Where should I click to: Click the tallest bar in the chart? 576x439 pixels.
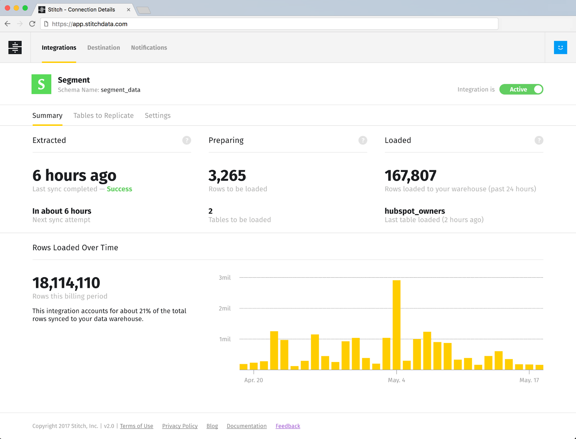pyautogui.click(x=396, y=324)
